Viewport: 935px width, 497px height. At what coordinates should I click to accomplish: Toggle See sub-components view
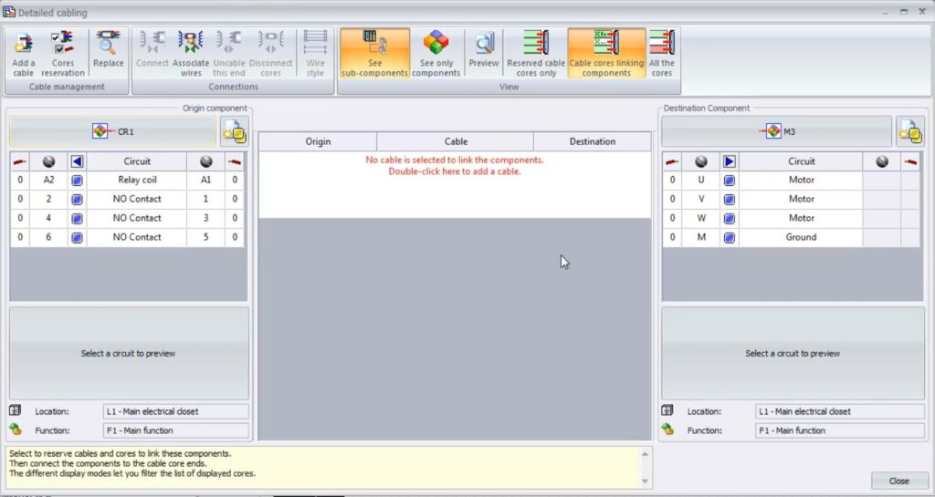[375, 54]
